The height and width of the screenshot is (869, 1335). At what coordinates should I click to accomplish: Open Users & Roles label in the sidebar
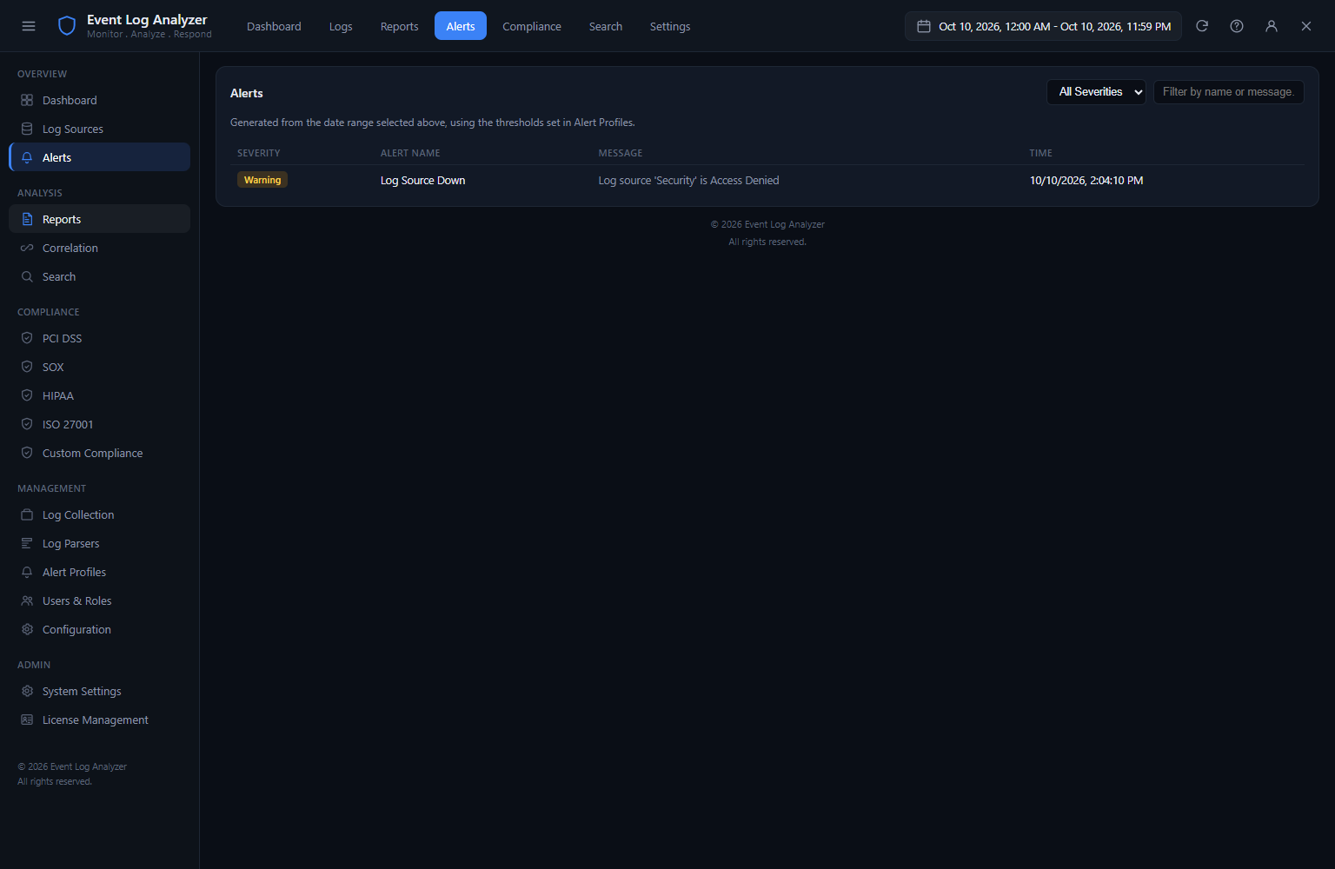tap(77, 600)
